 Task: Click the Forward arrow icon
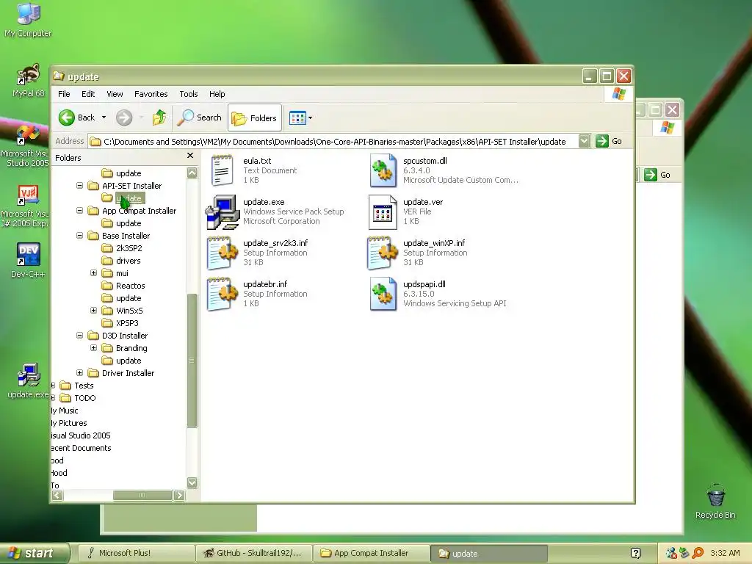coord(123,117)
